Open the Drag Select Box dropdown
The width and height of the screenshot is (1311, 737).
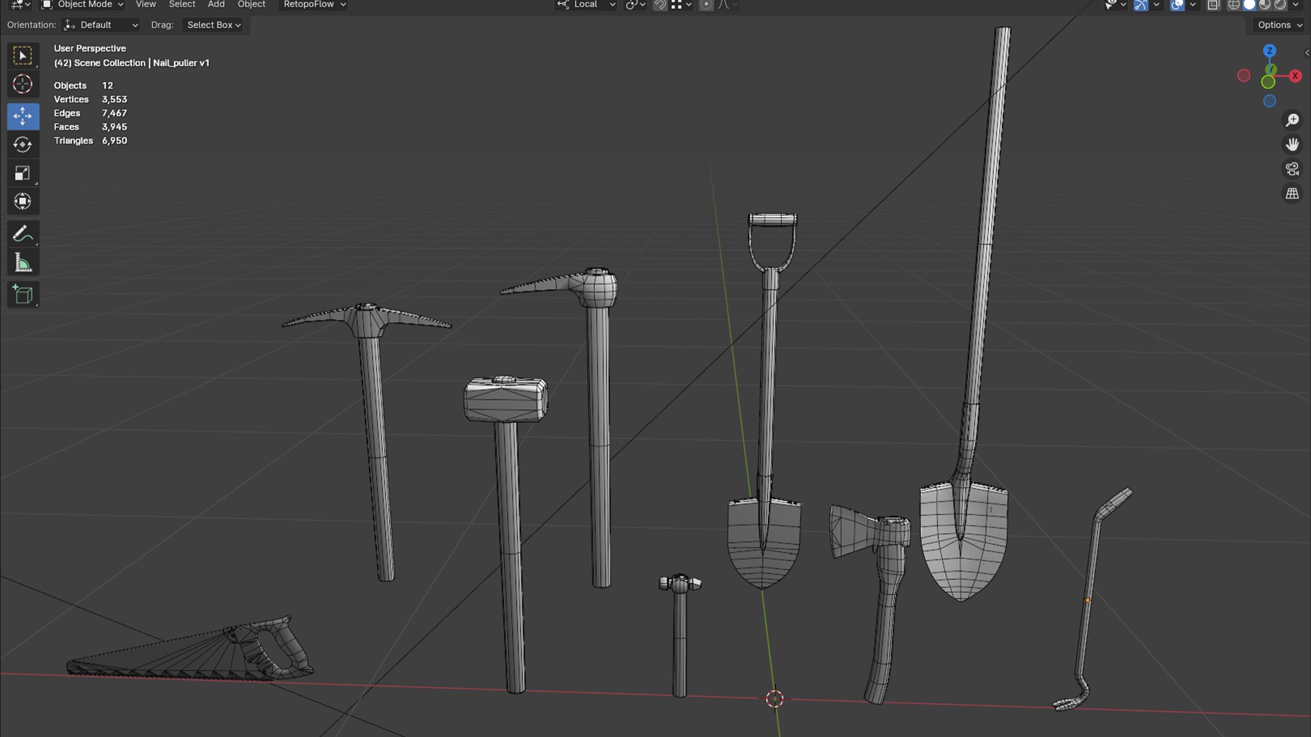(214, 25)
